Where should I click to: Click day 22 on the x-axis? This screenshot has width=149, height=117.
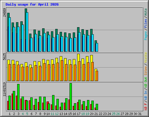click(x=100, y=114)
